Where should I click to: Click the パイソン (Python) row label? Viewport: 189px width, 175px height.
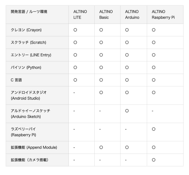click(x=26, y=68)
